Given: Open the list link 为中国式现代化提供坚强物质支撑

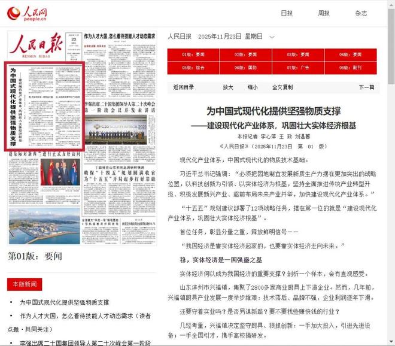Looking at the screenshot, I should (65, 302).
